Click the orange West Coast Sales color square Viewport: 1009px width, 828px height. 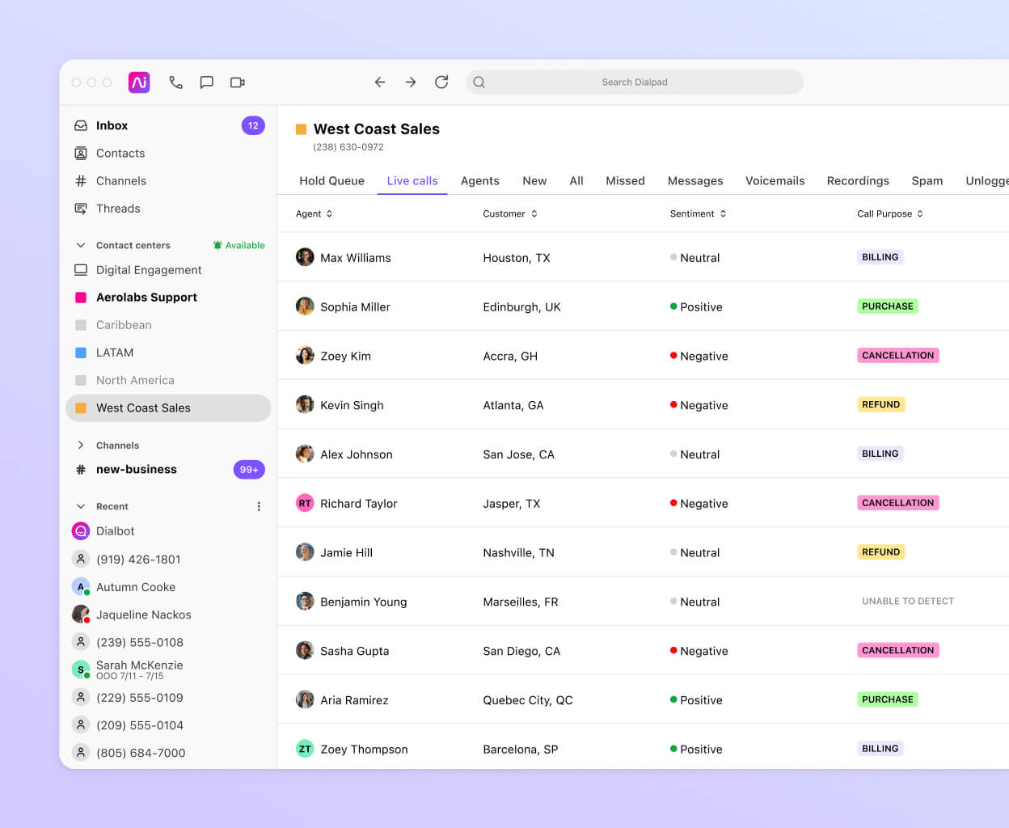(301, 129)
